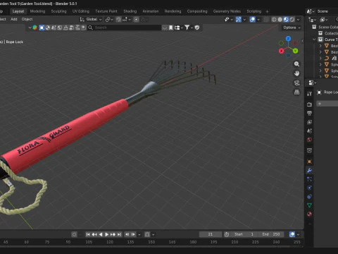Viewport: 338px width, 254px height.
Task: Switch to rendered viewport shading
Action: 292,20
